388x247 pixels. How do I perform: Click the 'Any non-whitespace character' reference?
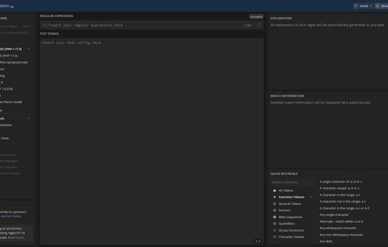click(342, 235)
